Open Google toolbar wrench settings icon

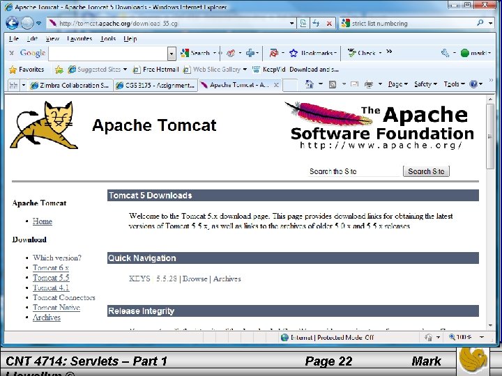[445, 53]
